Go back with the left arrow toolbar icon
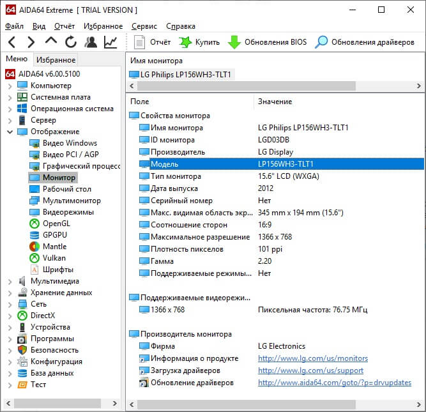This screenshot has height=412, width=426. [x=11, y=42]
